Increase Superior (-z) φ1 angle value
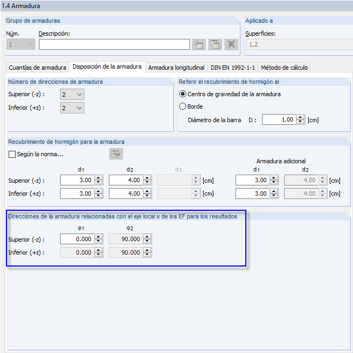The height and width of the screenshot is (353, 353). click(x=99, y=237)
